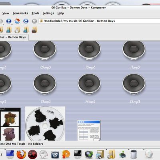
Task: Click the location bar path field
Action: (100, 21)
